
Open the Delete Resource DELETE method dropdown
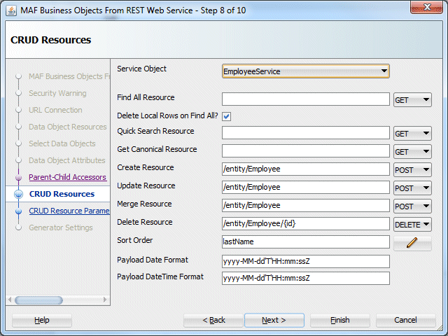(x=412, y=225)
